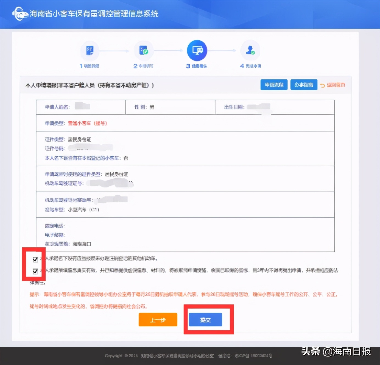
Task: Click the 证件号码 label
Action: (55, 149)
